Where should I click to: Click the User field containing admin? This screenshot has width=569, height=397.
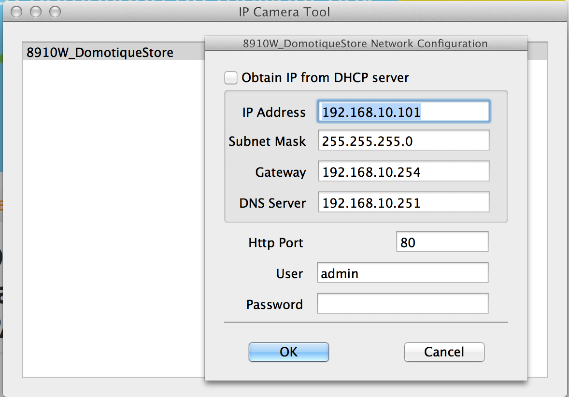(402, 273)
